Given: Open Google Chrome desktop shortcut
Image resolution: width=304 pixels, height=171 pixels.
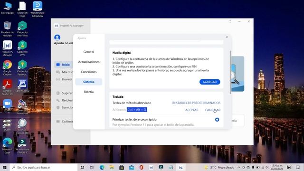Looking at the screenshot, I should pyautogui.click(x=8, y=67).
